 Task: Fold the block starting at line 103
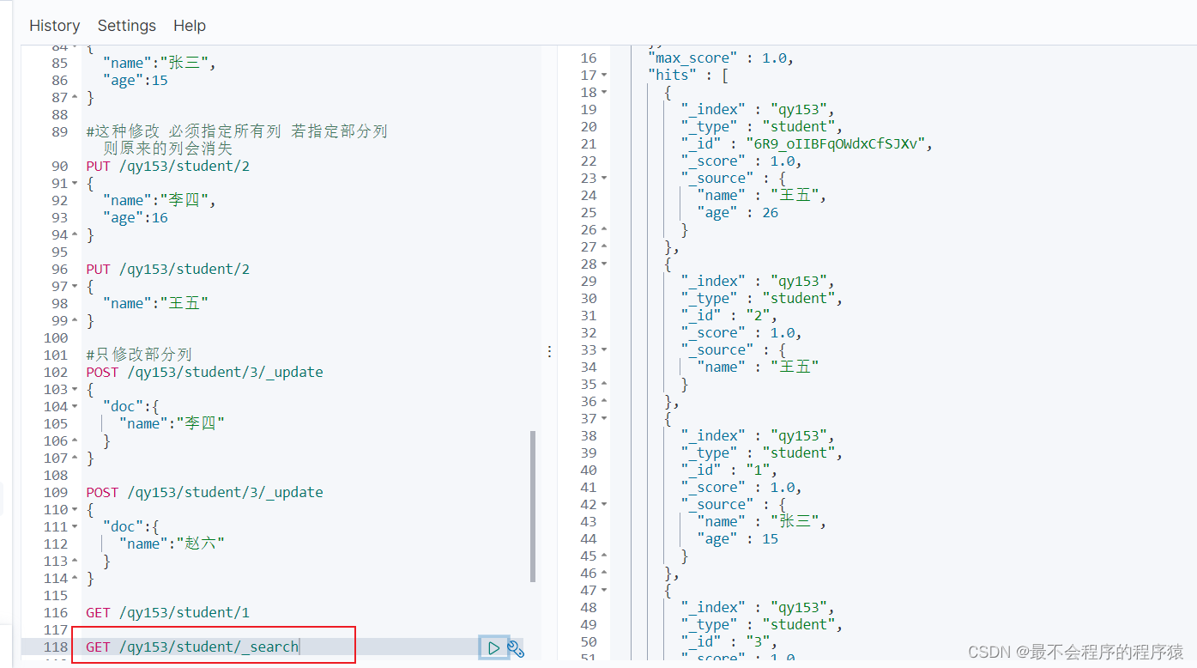[x=75, y=389]
